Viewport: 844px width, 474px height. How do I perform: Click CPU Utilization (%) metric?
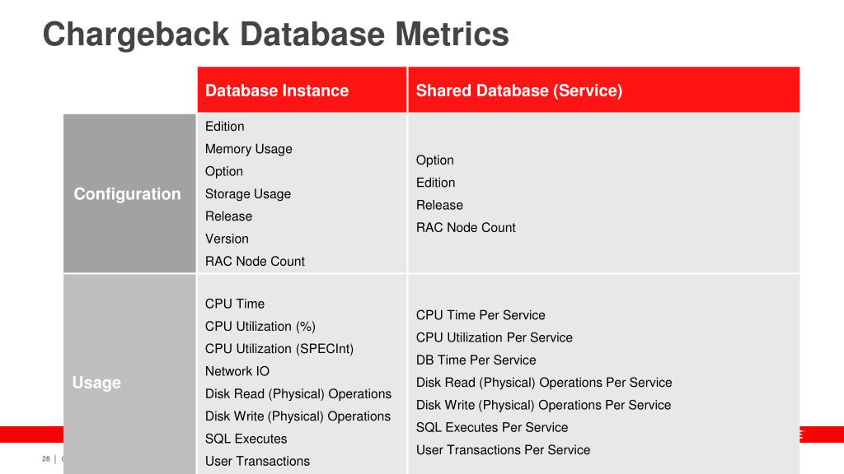tap(260, 326)
